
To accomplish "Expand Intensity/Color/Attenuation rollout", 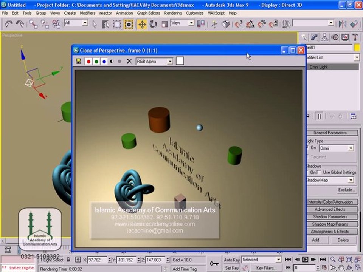I will click(x=330, y=202).
